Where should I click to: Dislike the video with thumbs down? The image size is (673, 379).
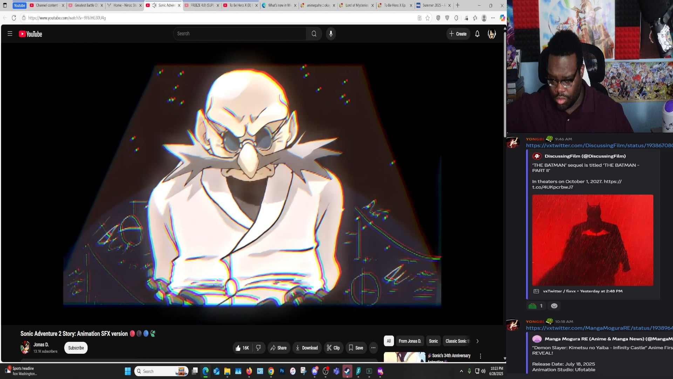pos(259,348)
